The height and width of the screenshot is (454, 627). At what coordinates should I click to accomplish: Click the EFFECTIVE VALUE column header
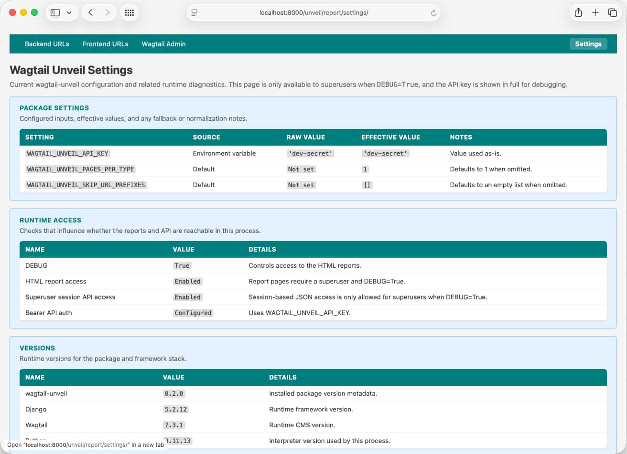pyautogui.click(x=390, y=137)
